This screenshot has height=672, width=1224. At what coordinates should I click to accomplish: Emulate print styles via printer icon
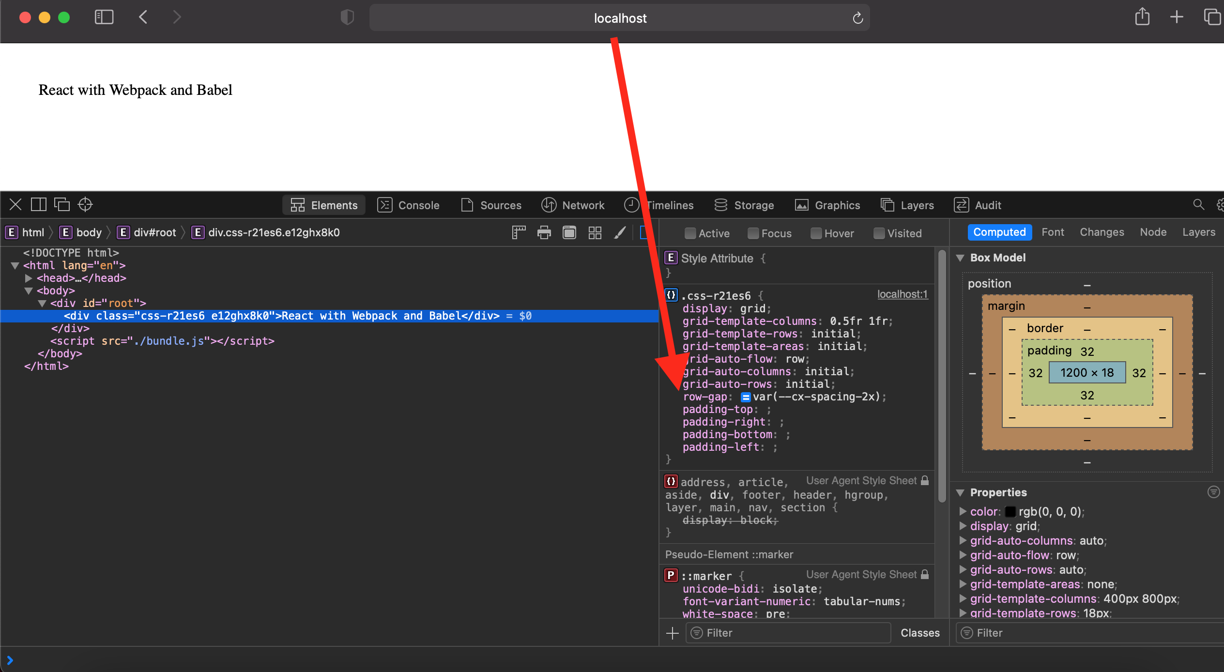(543, 232)
